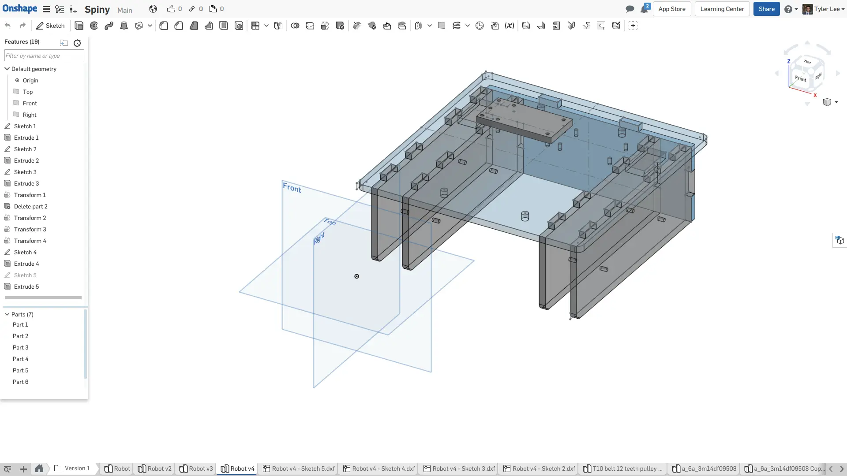Screen dimensions: 847x476
Task: Select the Loft tool
Action: pos(124,26)
